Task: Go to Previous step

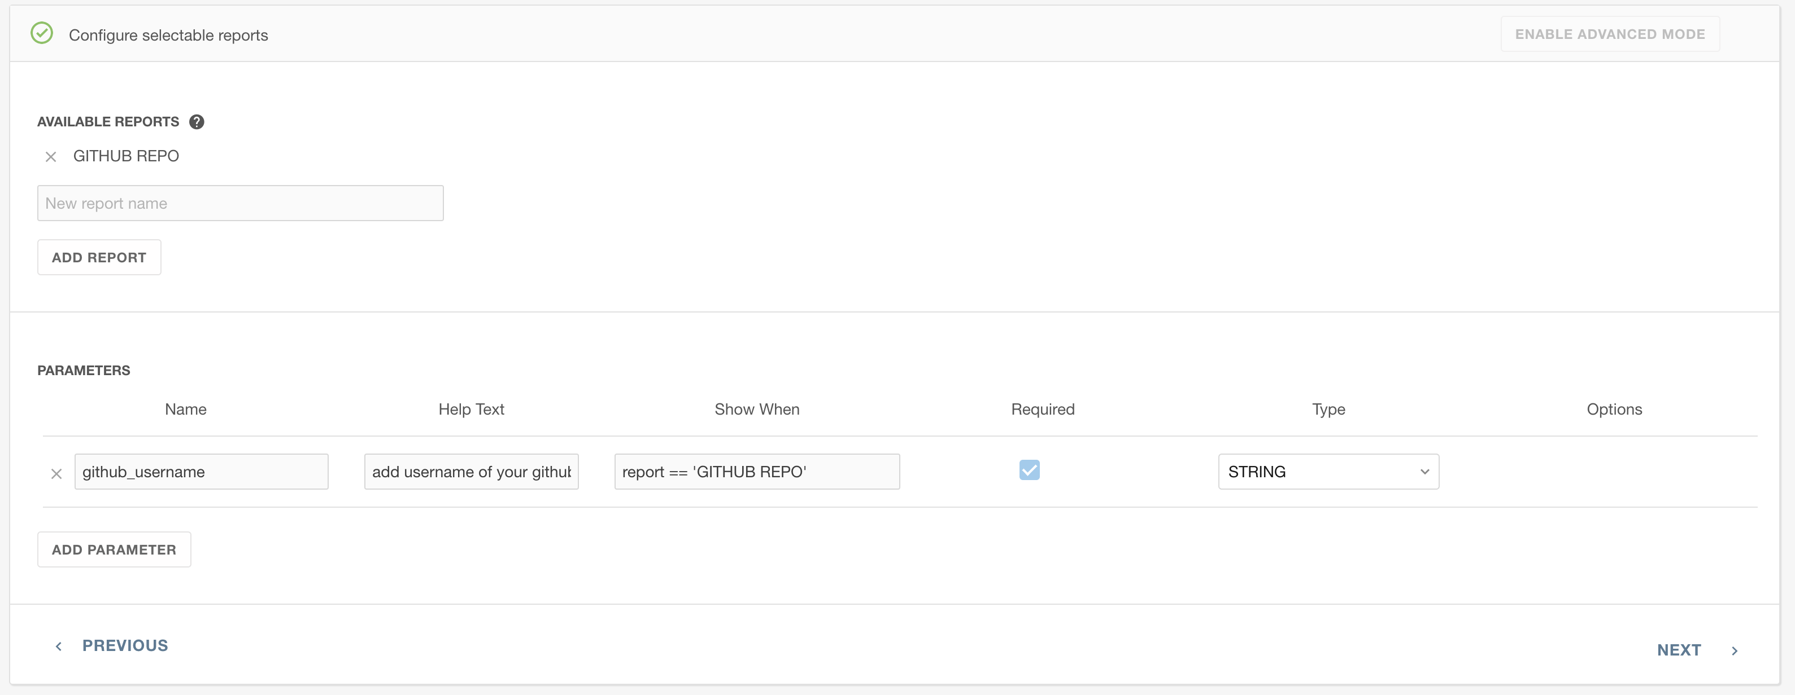Action: point(125,645)
